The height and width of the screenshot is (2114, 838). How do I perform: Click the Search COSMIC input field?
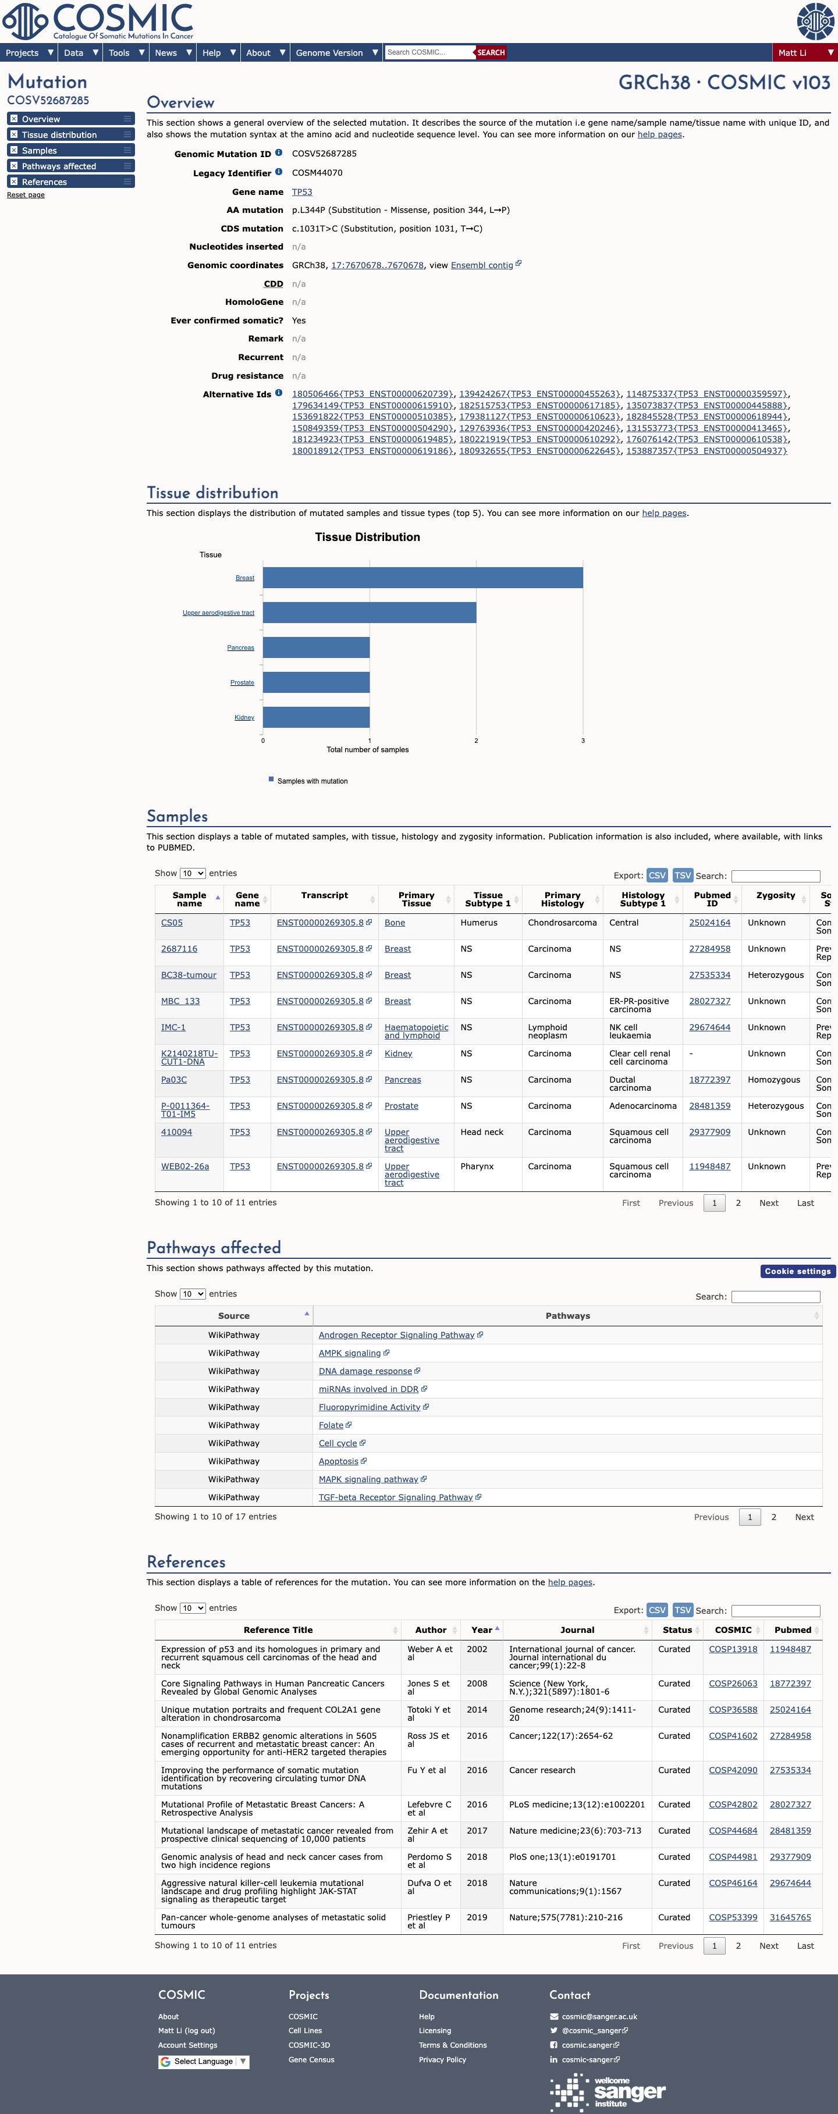429,52
